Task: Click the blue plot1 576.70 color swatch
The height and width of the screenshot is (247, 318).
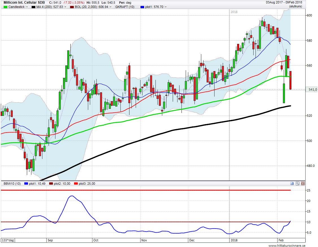Action: [x=142, y=7]
